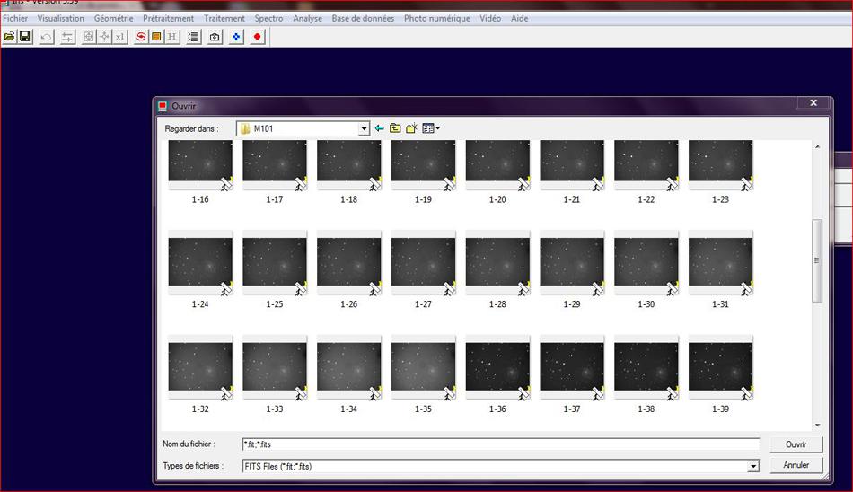Click the camera acquisition icon
Viewport: 853px width, 492px height.
pos(215,37)
